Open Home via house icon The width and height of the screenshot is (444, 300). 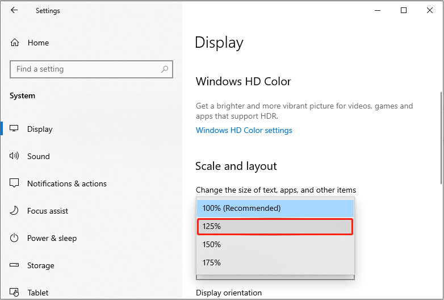(x=15, y=43)
